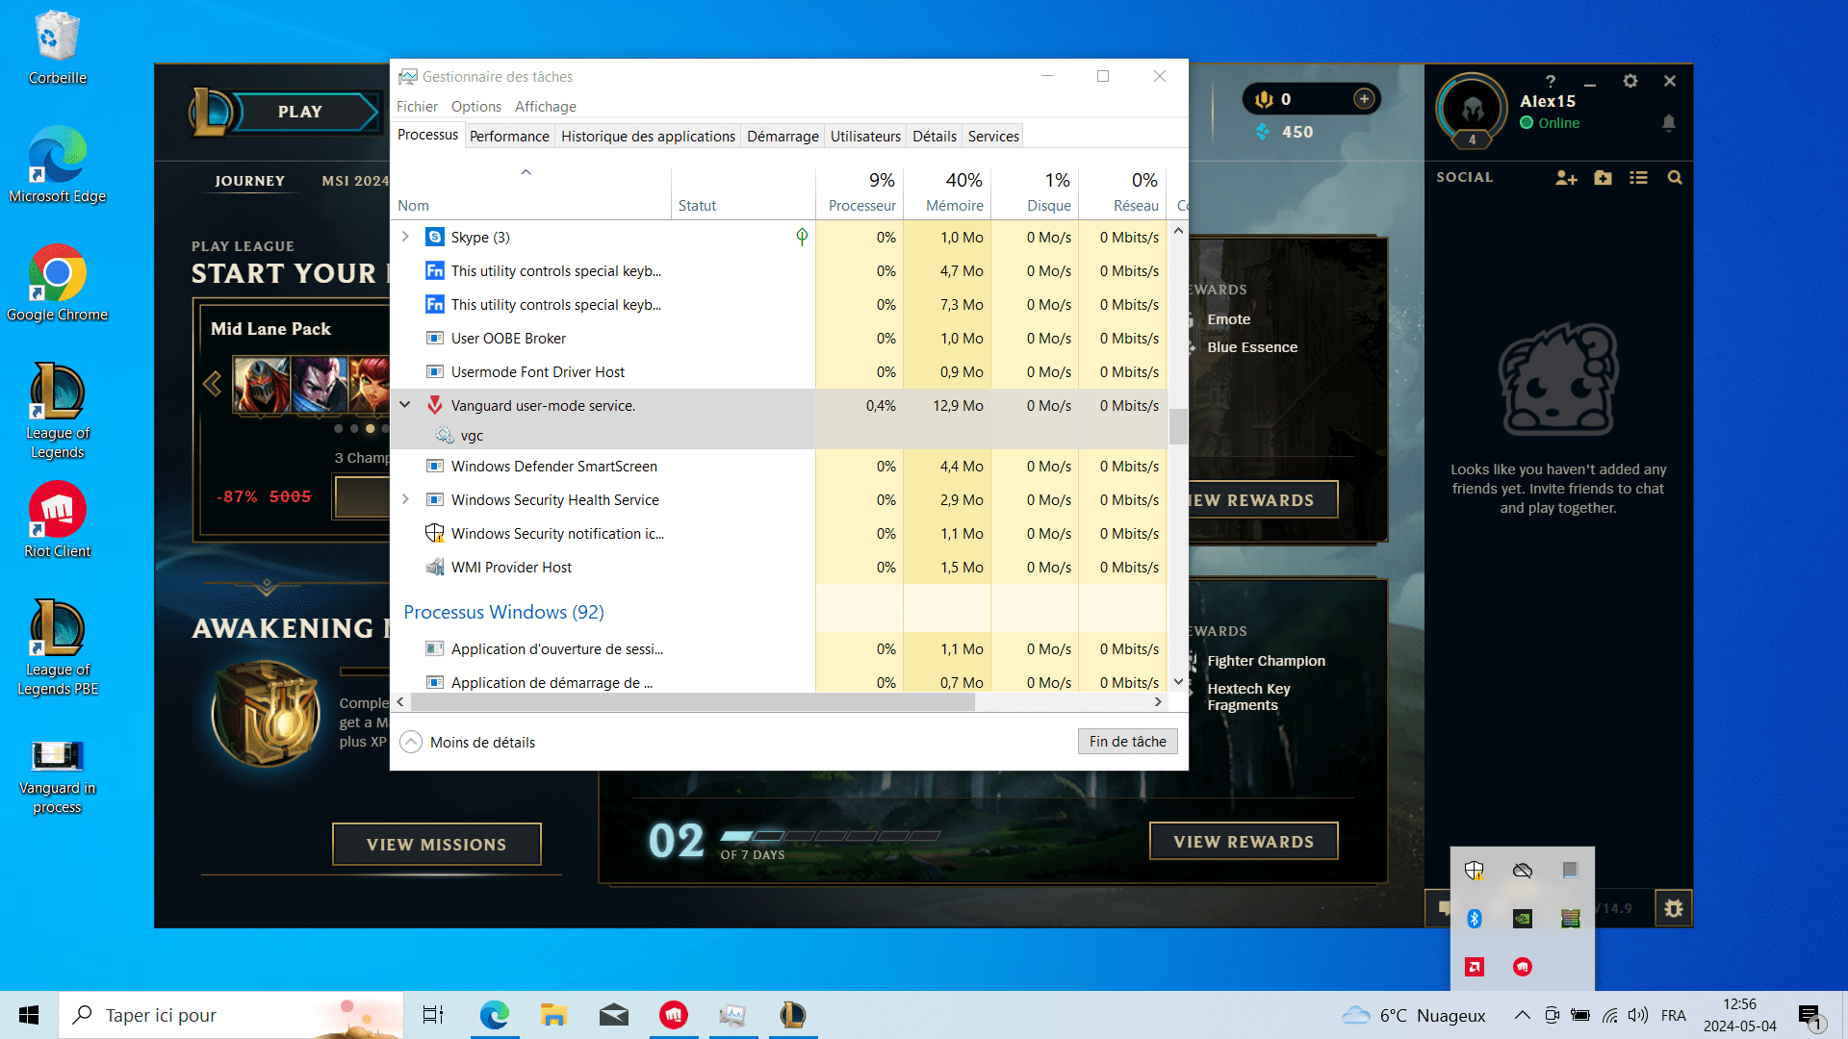Click lower VIEW REWARDS button
The height and width of the screenshot is (1039, 1848).
(x=1244, y=841)
